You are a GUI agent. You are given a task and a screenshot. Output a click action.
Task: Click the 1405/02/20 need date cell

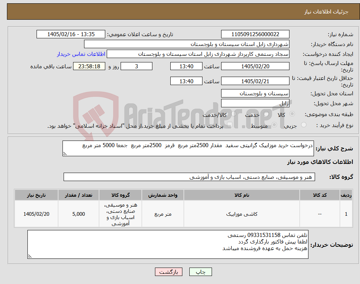[x=36, y=214]
